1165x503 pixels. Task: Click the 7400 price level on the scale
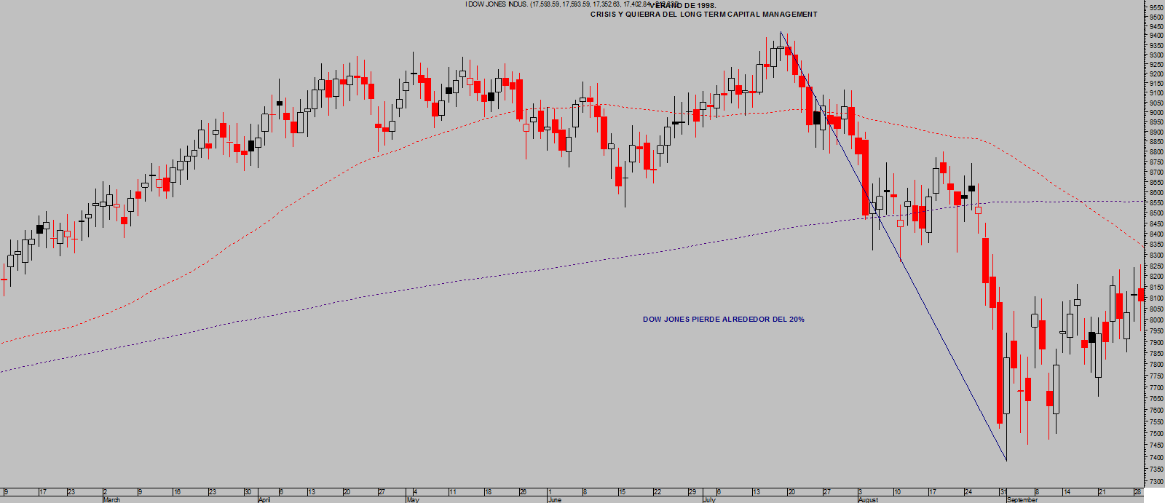1156,457
